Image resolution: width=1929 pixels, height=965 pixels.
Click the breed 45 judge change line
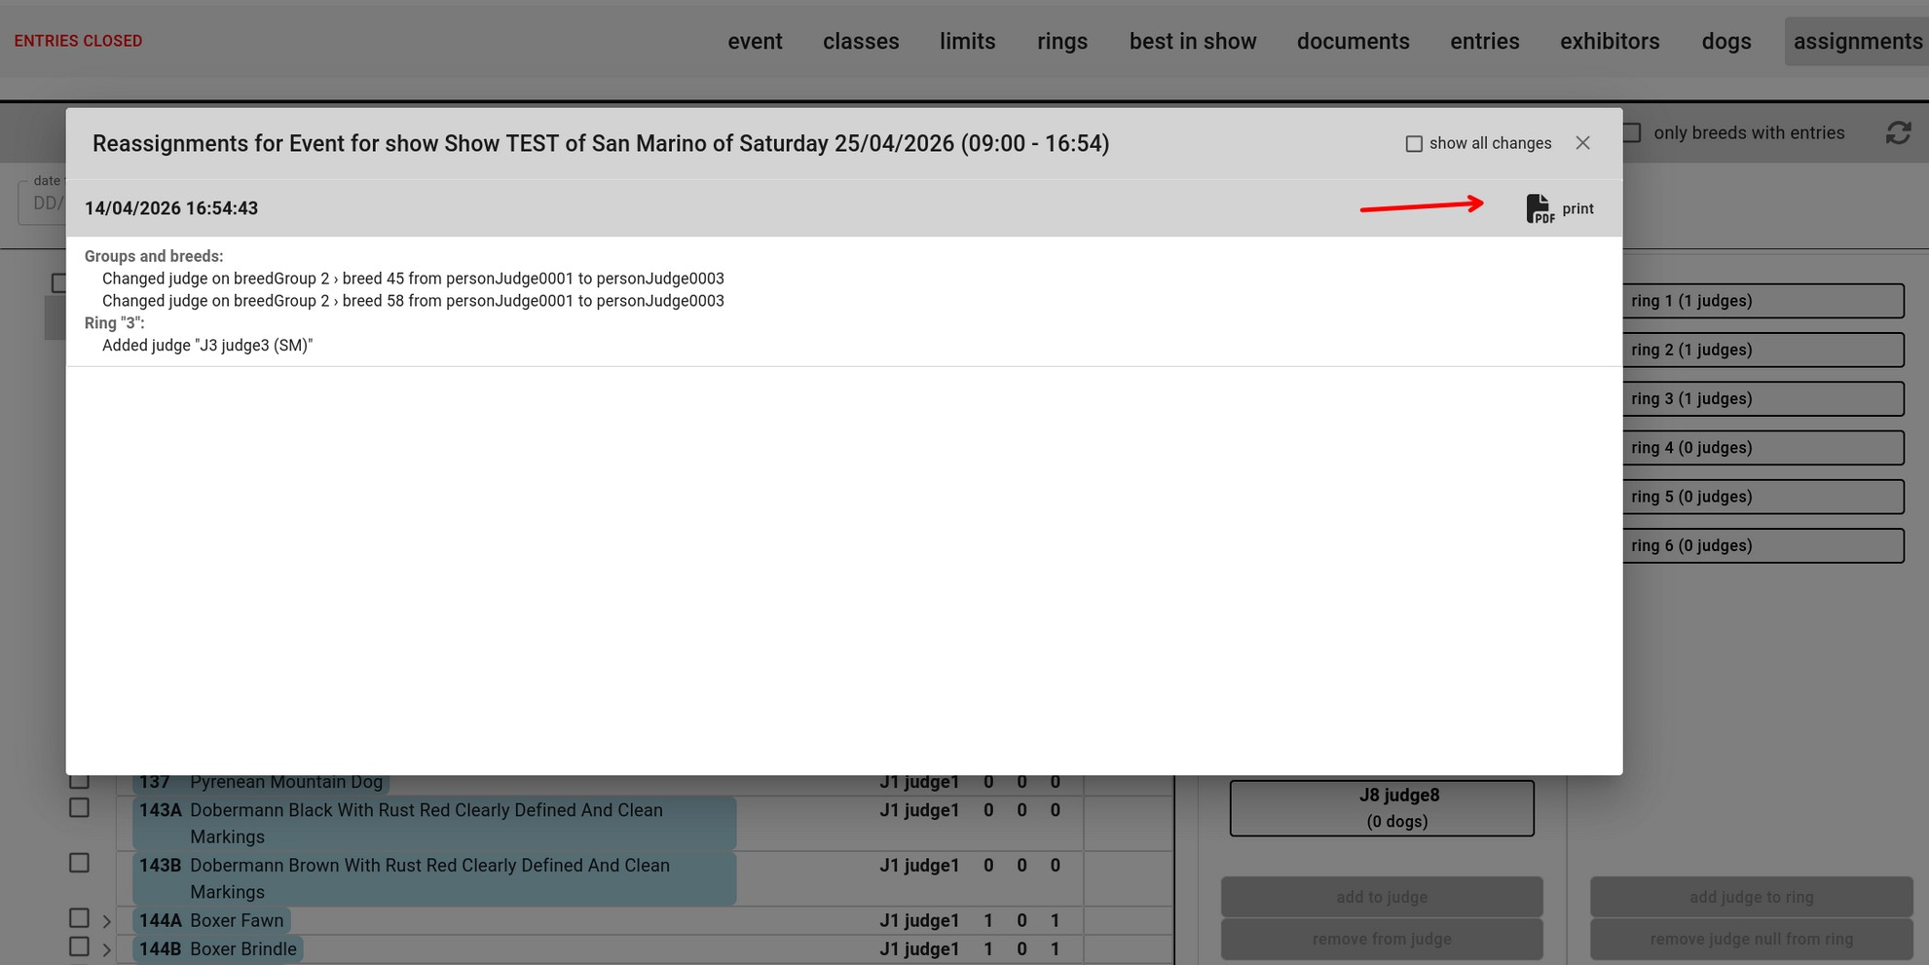pyautogui.click(x=413, y=278)
